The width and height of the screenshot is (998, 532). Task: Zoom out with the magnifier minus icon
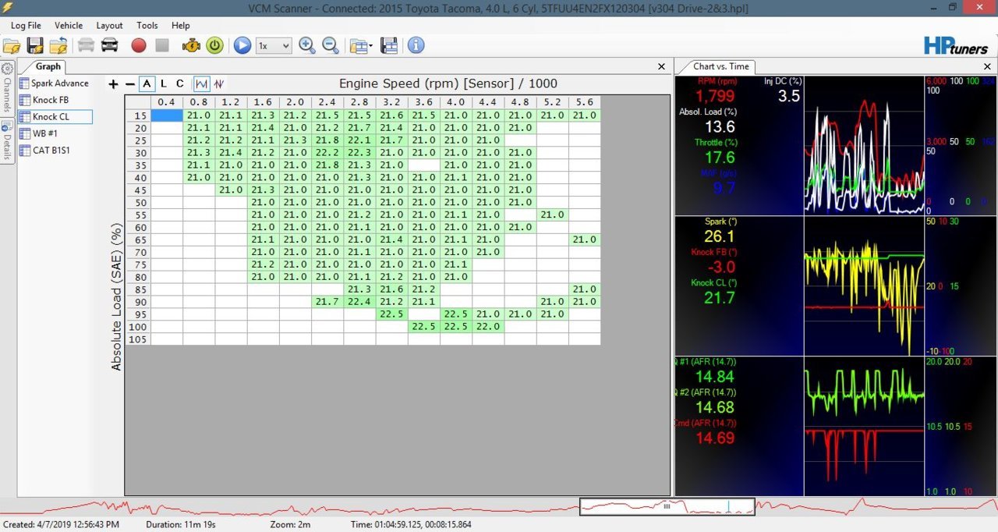tap(331, 45)
